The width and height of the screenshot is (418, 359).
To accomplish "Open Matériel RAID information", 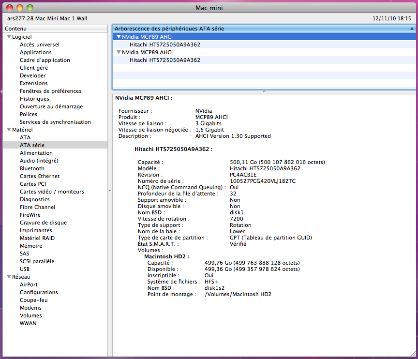I will point(37,238).
